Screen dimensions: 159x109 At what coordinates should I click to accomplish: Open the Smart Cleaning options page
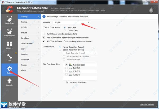point(29,43)
